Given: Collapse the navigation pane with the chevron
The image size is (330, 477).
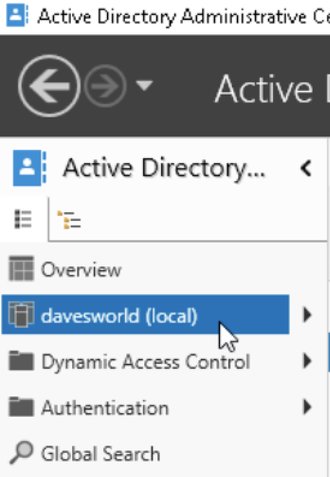Looking at the screenshot, I should 306,168.
